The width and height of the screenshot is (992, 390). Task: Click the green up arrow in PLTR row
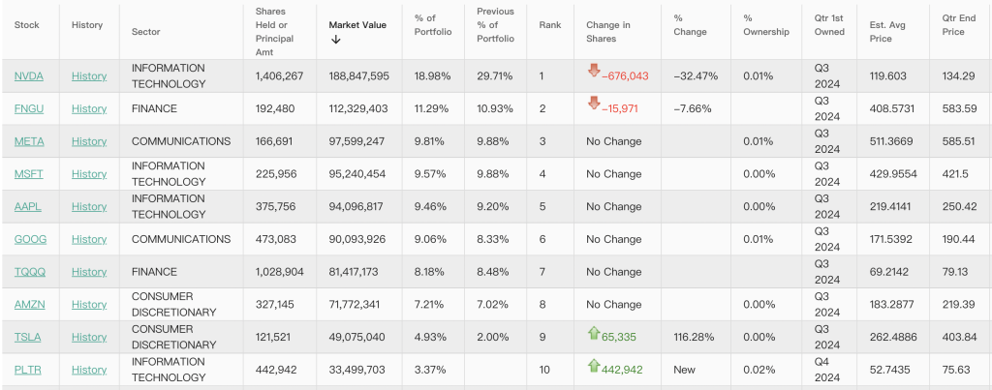point(594,365)
